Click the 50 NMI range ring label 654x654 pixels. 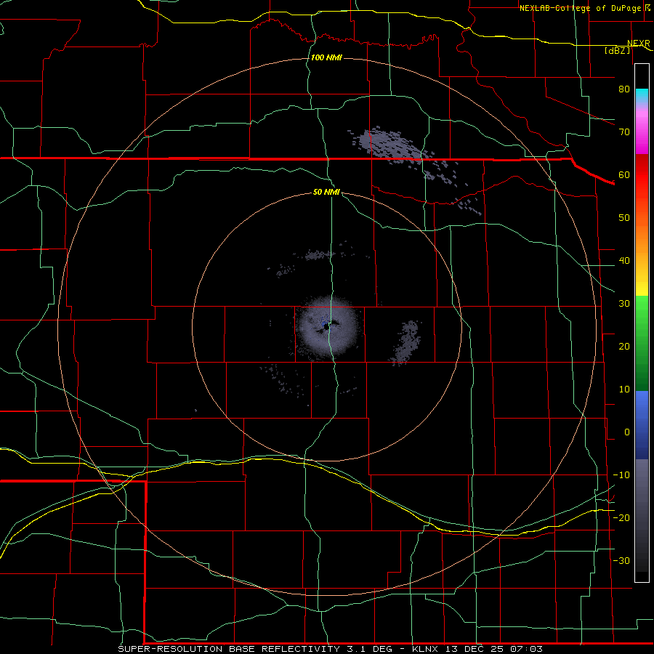(326, 192)
